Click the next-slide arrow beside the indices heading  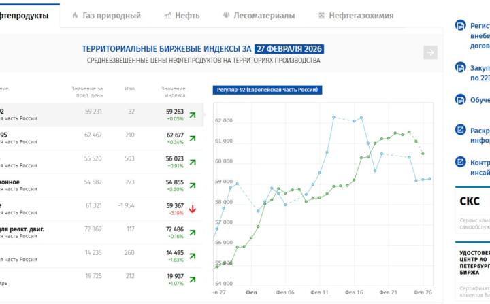[429, 52]
